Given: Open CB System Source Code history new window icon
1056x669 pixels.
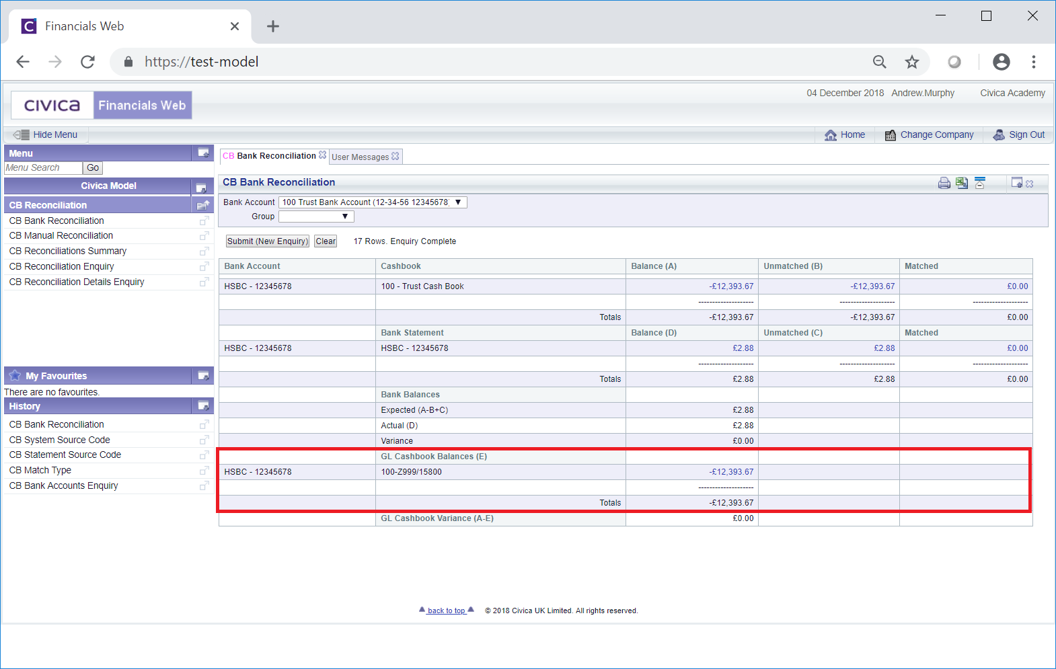Looking at the screenshot, I should pos(204,440).
